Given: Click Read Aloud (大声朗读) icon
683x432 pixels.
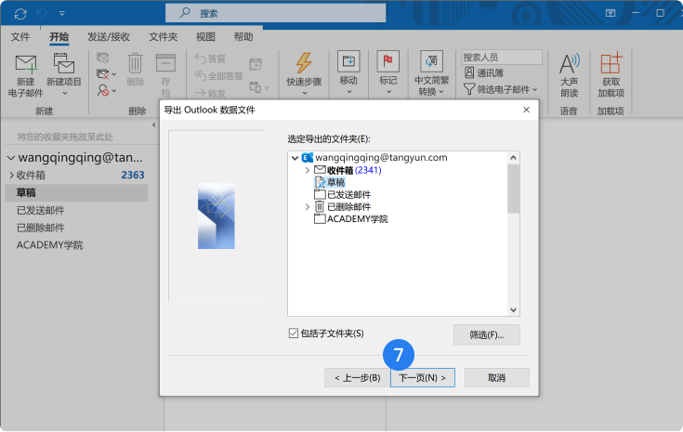Looking at the screenshot, I should [570, 64].
